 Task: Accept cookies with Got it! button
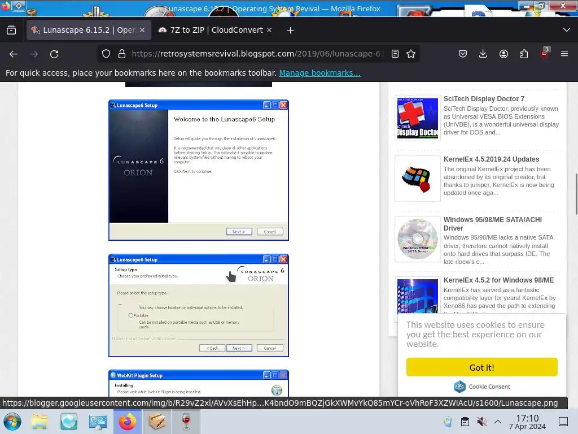click(482, 367)
